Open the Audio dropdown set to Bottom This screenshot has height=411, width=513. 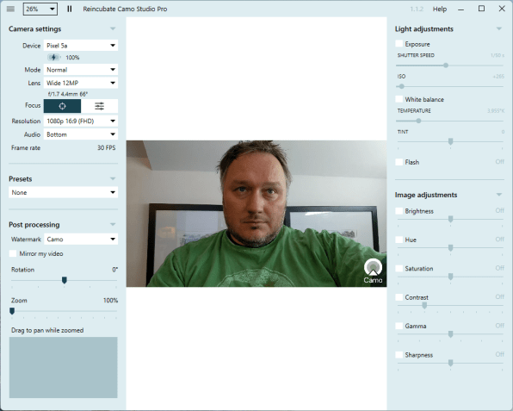click(x=81, y=134)
